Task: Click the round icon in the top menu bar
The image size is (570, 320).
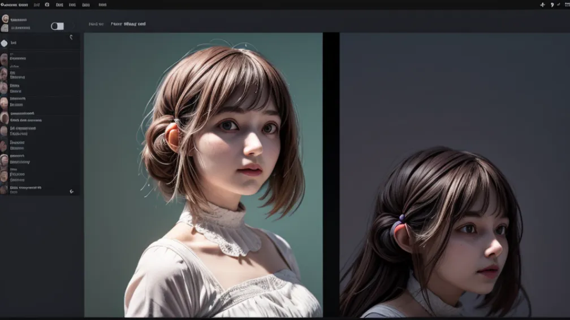Action: [47, 5]
